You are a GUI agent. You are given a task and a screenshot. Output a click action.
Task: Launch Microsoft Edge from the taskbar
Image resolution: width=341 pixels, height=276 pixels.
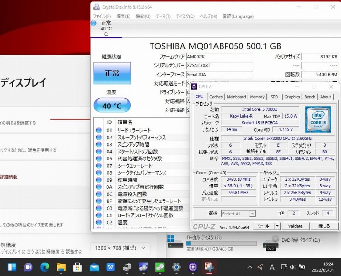(x=45, y=267)
